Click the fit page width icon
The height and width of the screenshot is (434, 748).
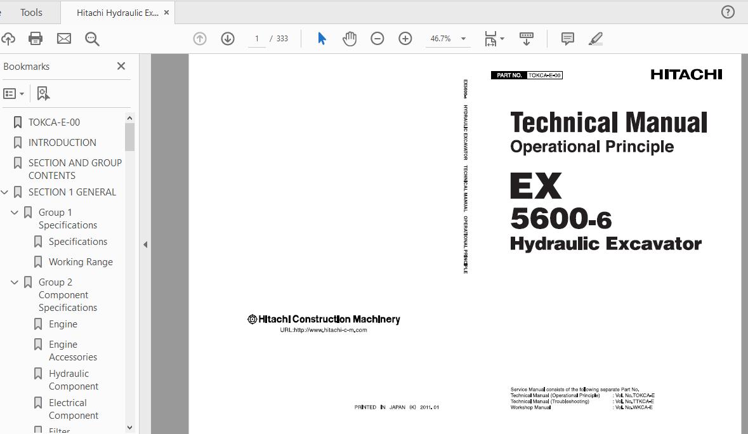[490, 39]
